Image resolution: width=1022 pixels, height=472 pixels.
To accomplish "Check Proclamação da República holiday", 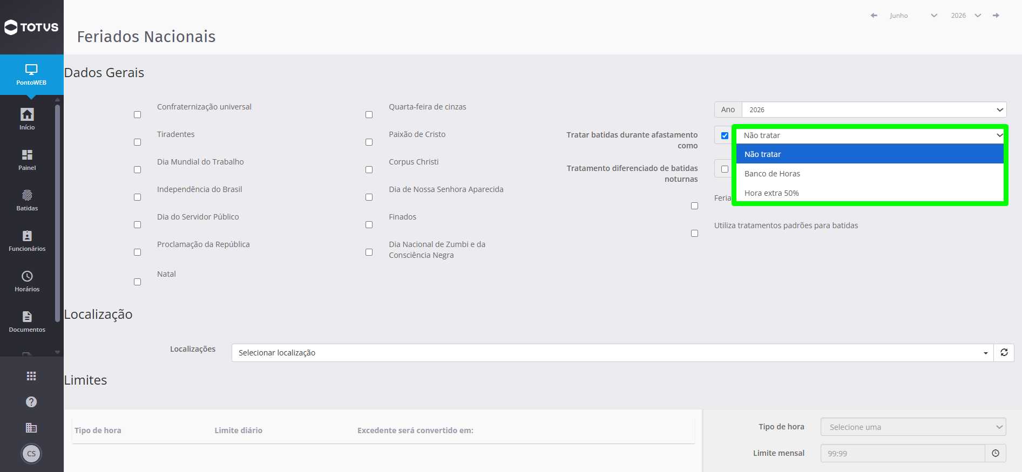I will (137, 252).
